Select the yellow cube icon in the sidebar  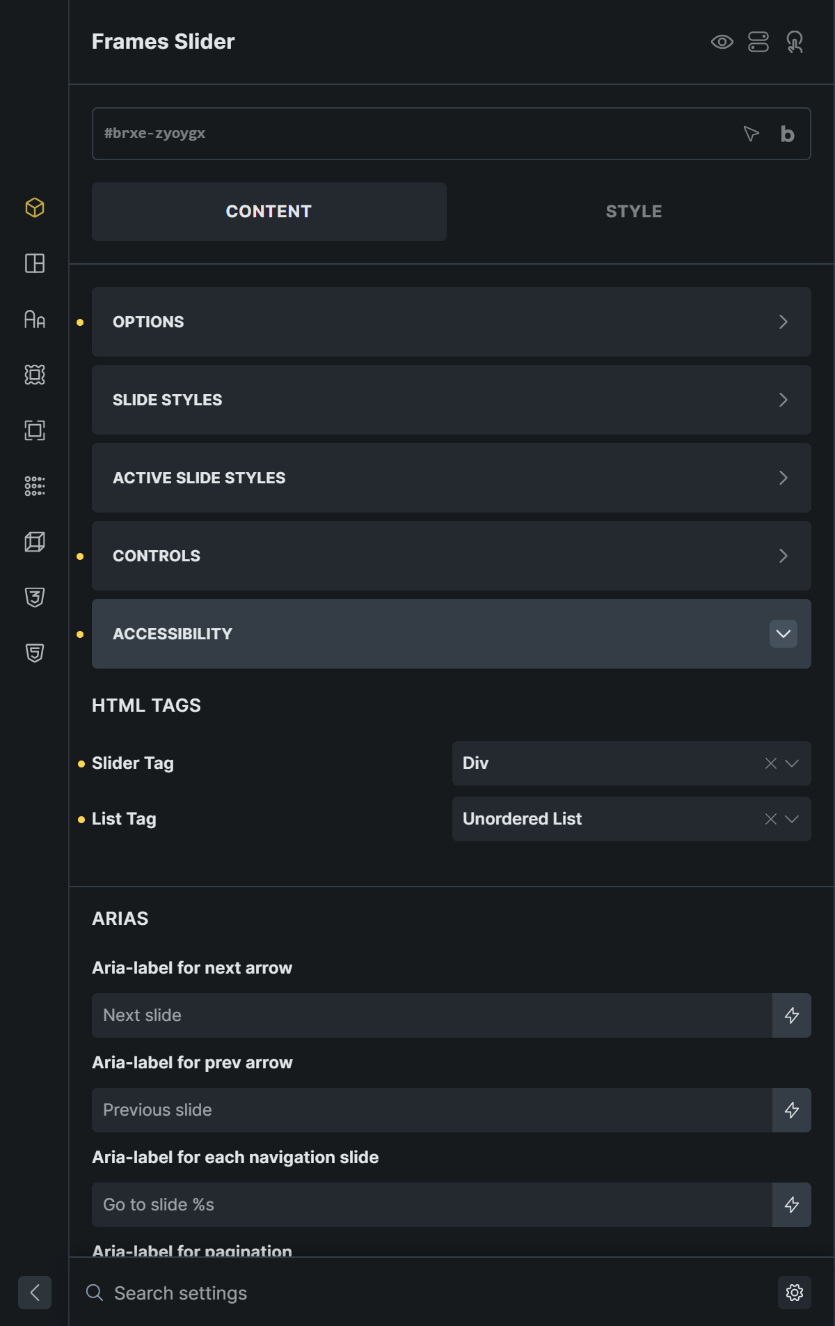click(x=35, y=208)
